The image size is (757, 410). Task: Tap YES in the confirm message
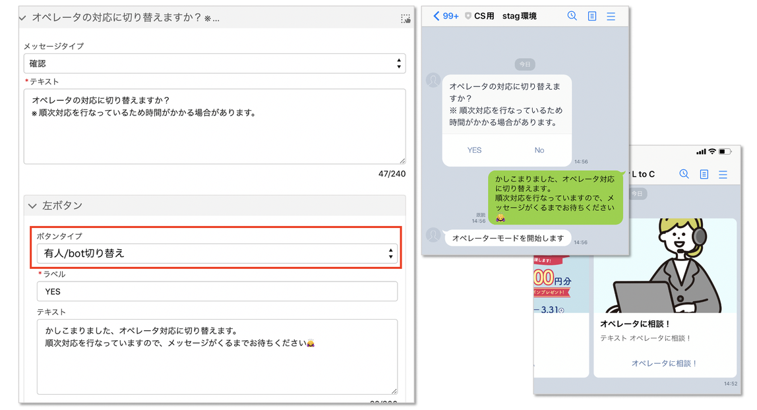(474, 150)
